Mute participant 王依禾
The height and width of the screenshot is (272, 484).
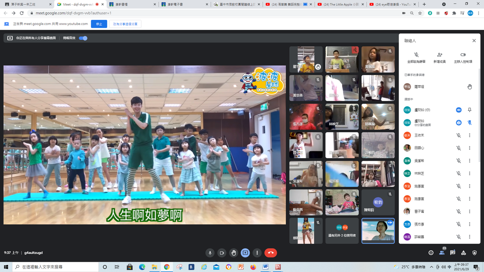pos(458,136)
